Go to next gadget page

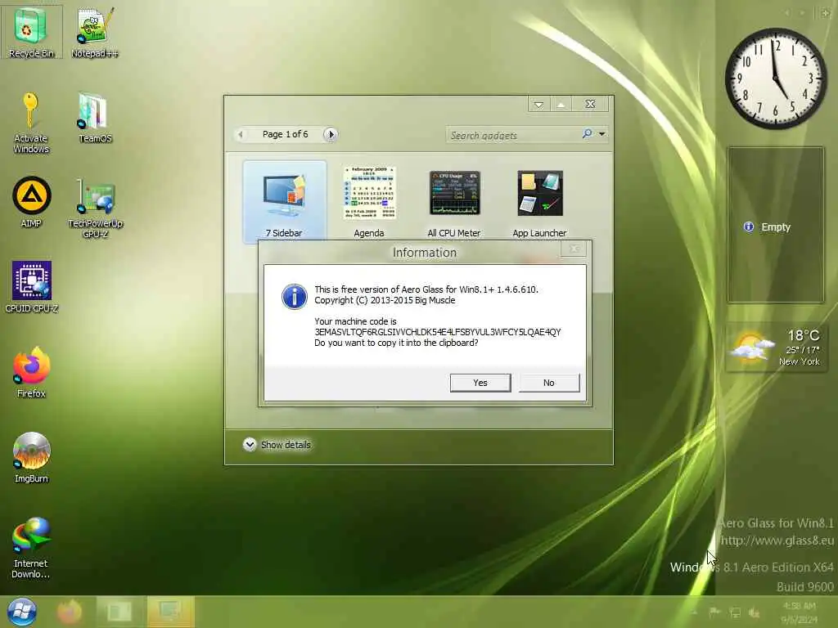point(331,134)
